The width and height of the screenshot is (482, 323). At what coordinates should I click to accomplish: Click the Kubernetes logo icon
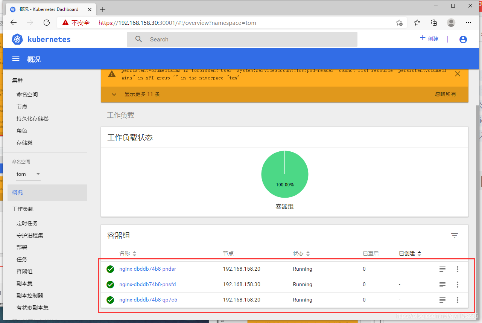click(17, 39)
